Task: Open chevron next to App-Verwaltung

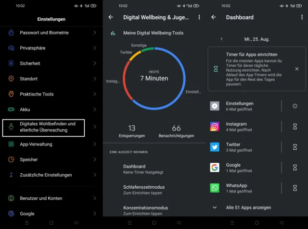Action: tap(95, 144)
